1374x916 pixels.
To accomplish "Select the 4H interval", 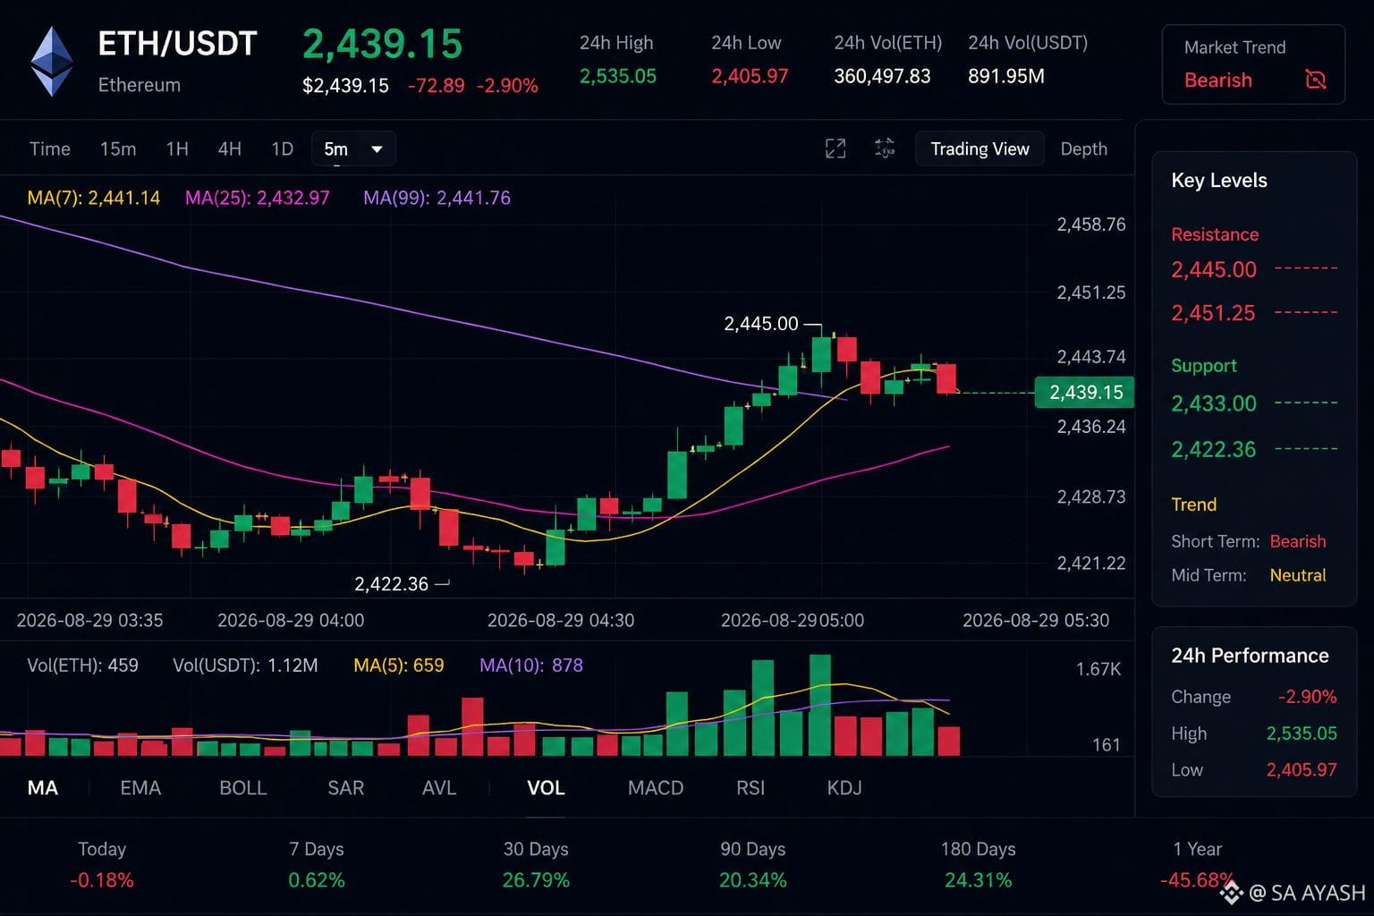I will [x=230, y=148].
